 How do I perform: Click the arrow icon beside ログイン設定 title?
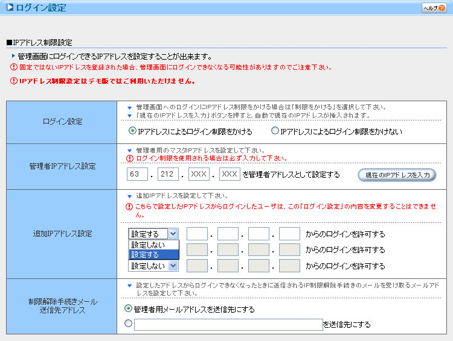pyautogui.click(x=9, y=8)
